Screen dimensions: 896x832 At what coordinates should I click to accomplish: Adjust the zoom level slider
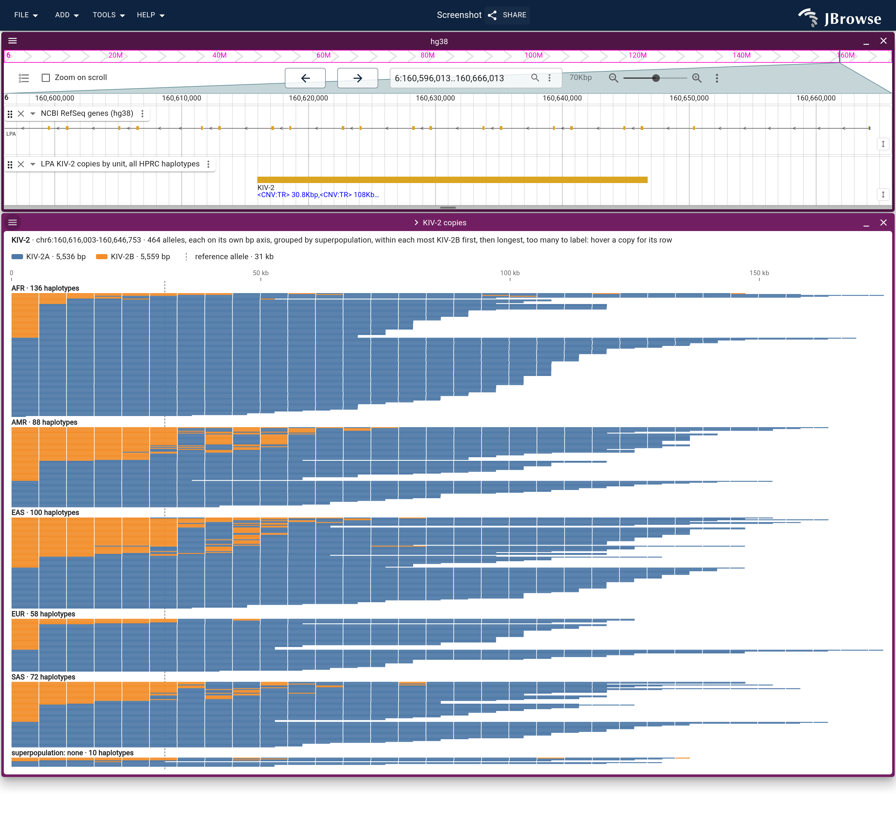pos(656,78)
